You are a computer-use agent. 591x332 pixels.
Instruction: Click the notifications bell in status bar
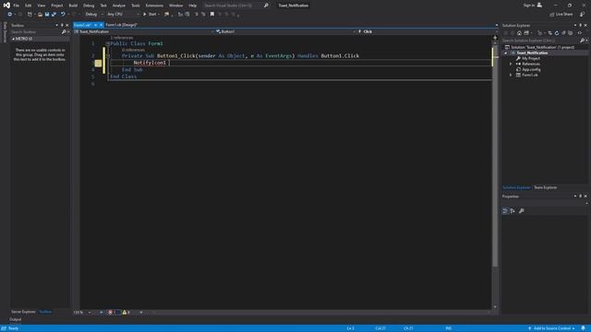584,328
